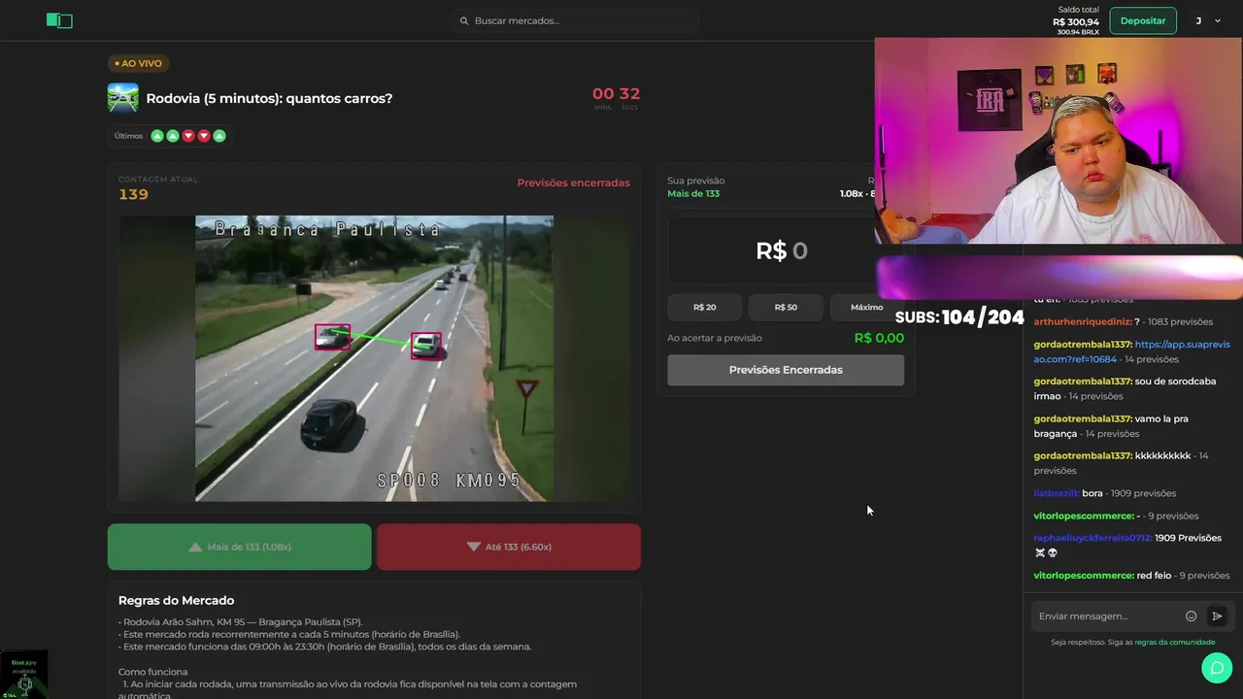Click the Rodovia market thumbnail icon
The width and height of the screenshot is (1243, 699).
pyautogui.click(x=123, y=98)
